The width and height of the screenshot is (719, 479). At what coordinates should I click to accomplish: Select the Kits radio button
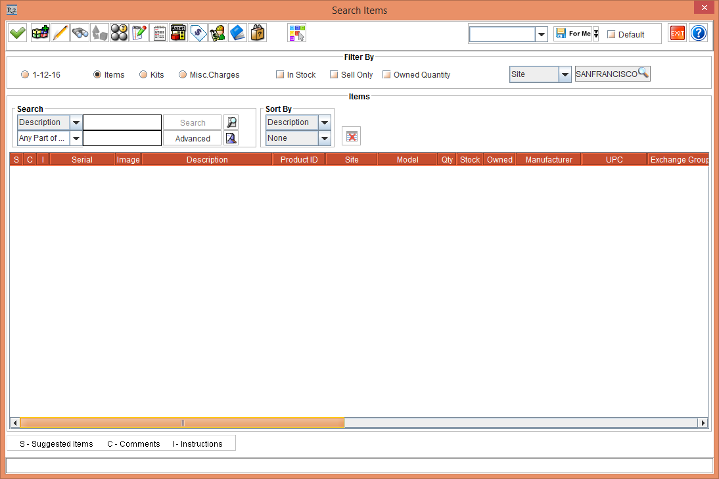pos(143,75)
